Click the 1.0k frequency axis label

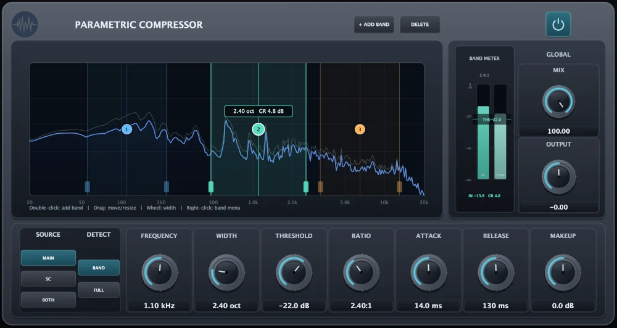coord(253,203)
